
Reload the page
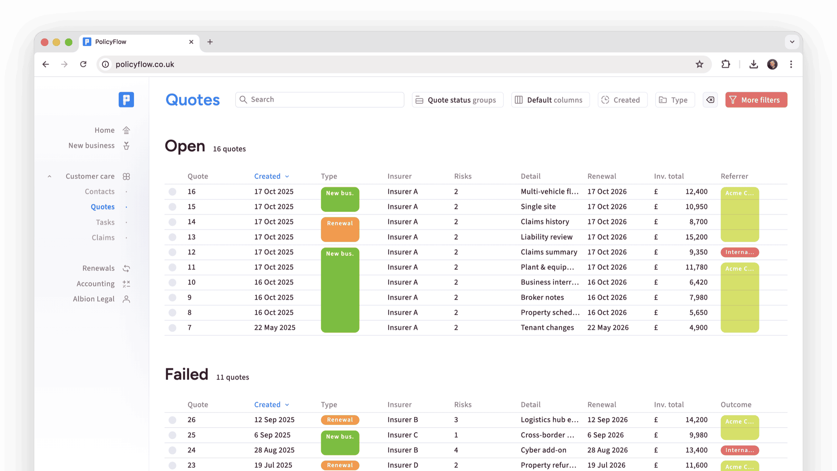83,64
